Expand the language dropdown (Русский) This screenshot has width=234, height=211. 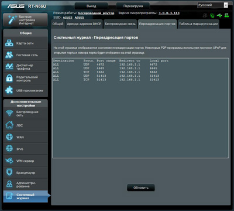(212, 5)
